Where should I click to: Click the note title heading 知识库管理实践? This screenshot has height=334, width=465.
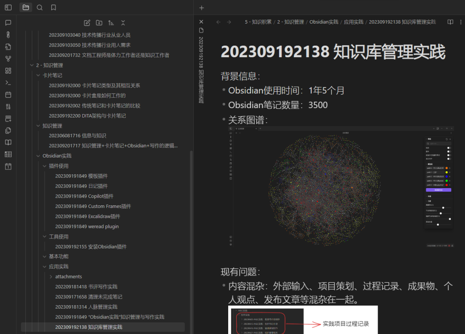click(333, 52)
